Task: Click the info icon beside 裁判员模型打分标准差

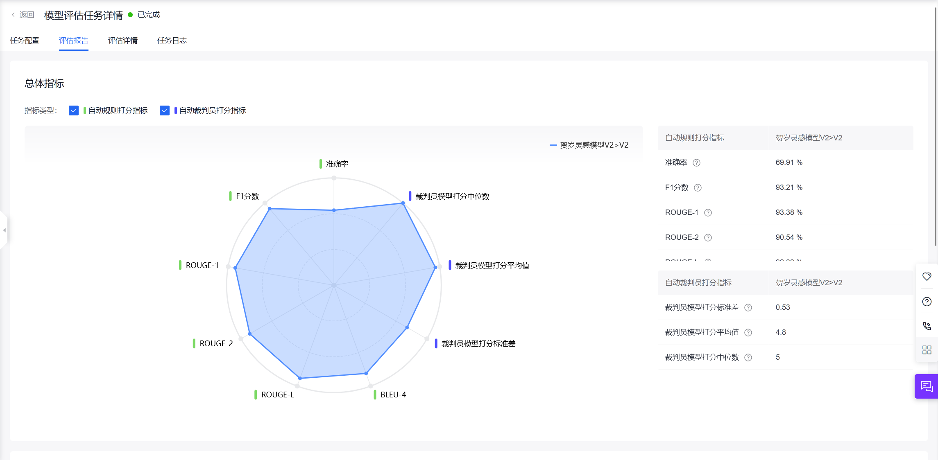Action: (748, 308)
